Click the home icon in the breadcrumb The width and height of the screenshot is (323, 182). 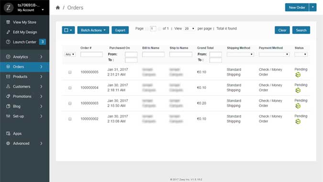click(x=58, y=8)
